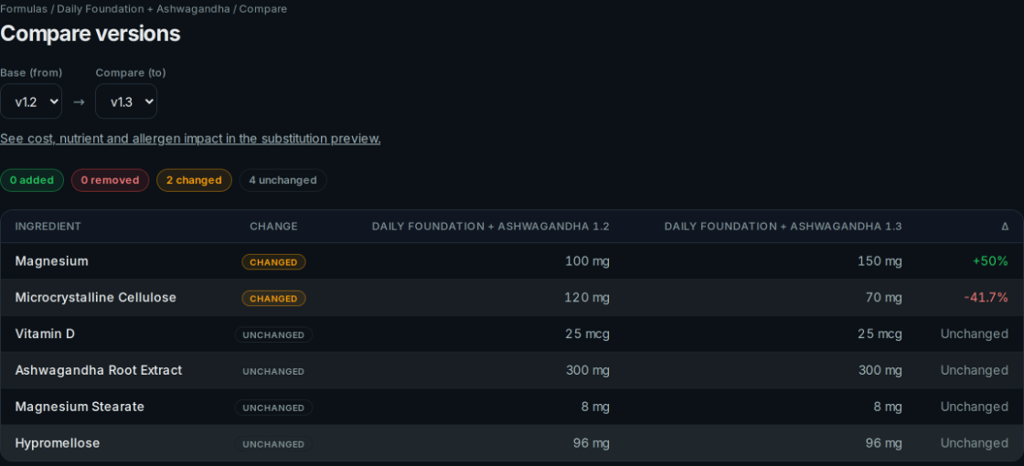
Task: Open the Base version v1.2 dropdown
Action: 31,101
